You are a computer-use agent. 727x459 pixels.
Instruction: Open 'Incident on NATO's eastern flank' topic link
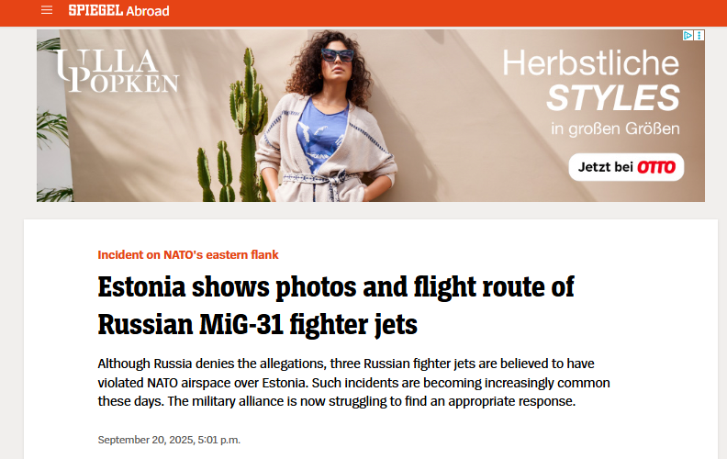click(188, 254)
